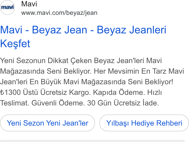Click the Mavi brand logo icon
This screenshot has height=142, width=189.
click(7, 7)
